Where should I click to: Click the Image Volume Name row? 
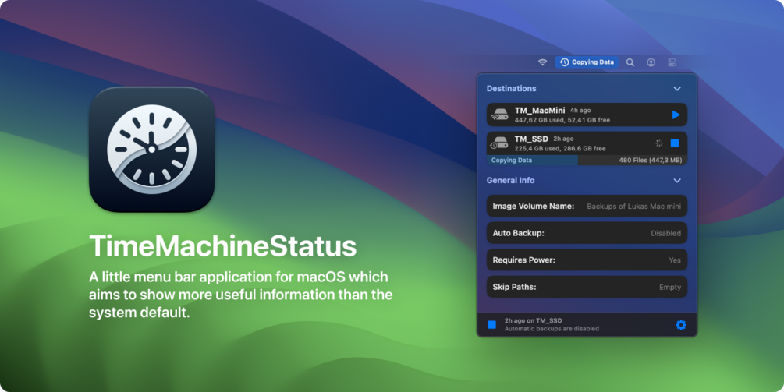587,206
